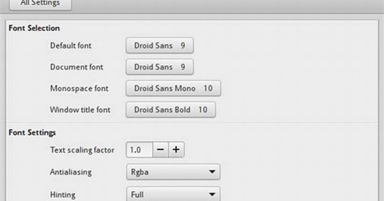Change the Window title font button

pos(171,110)
